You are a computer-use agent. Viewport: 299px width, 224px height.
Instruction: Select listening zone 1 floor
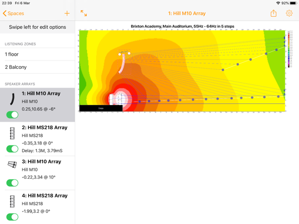pyautogui.click(x=37, y=54)
